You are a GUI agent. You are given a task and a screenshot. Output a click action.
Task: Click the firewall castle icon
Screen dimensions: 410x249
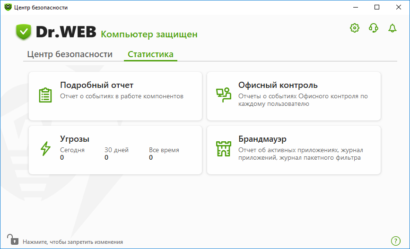tap(224, 149)
